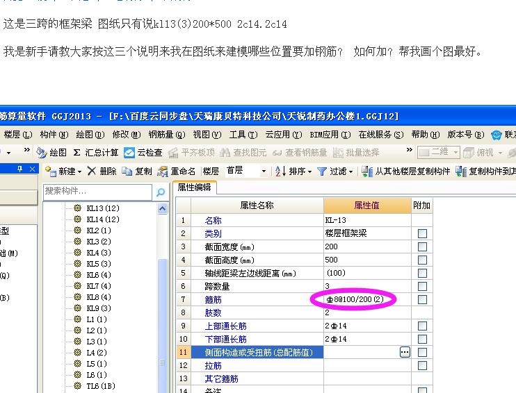Viewport: 516px width, 393px height.
Task: Tick 附加 checkbox for 截面宽度 row
Action: (422, 246)
